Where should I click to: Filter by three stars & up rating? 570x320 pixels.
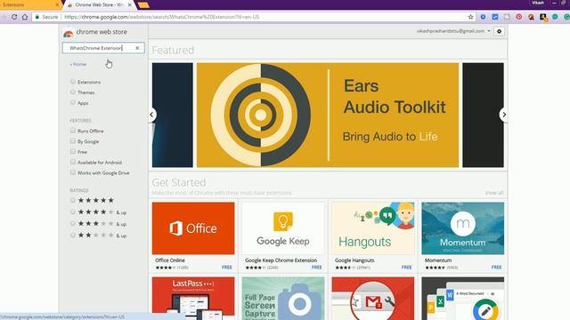click(73, 223)
